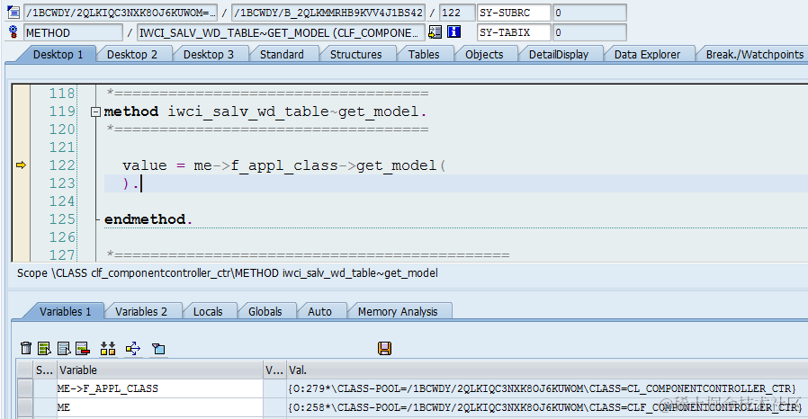Click the breakpoint margin at line 123
This screenshot has height=419, width=808.
[x=21, y=183]
